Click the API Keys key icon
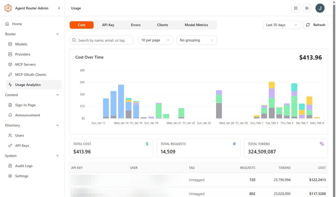Viewport: 336px width, 197px height. (10, 146)
